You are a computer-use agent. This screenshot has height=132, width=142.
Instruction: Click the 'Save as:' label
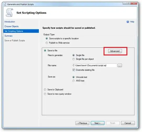pos(52,77)
